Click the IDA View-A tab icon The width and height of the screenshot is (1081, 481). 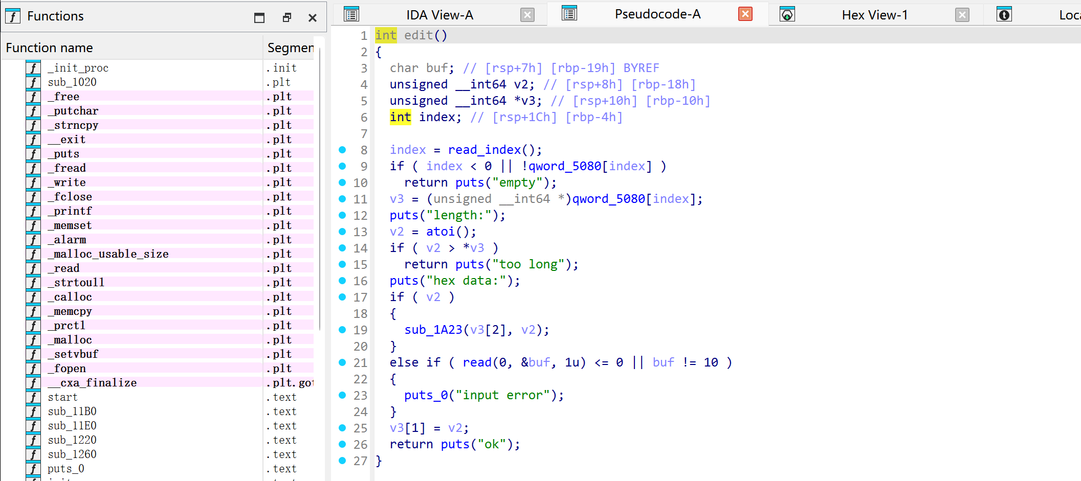pos(351,14)
